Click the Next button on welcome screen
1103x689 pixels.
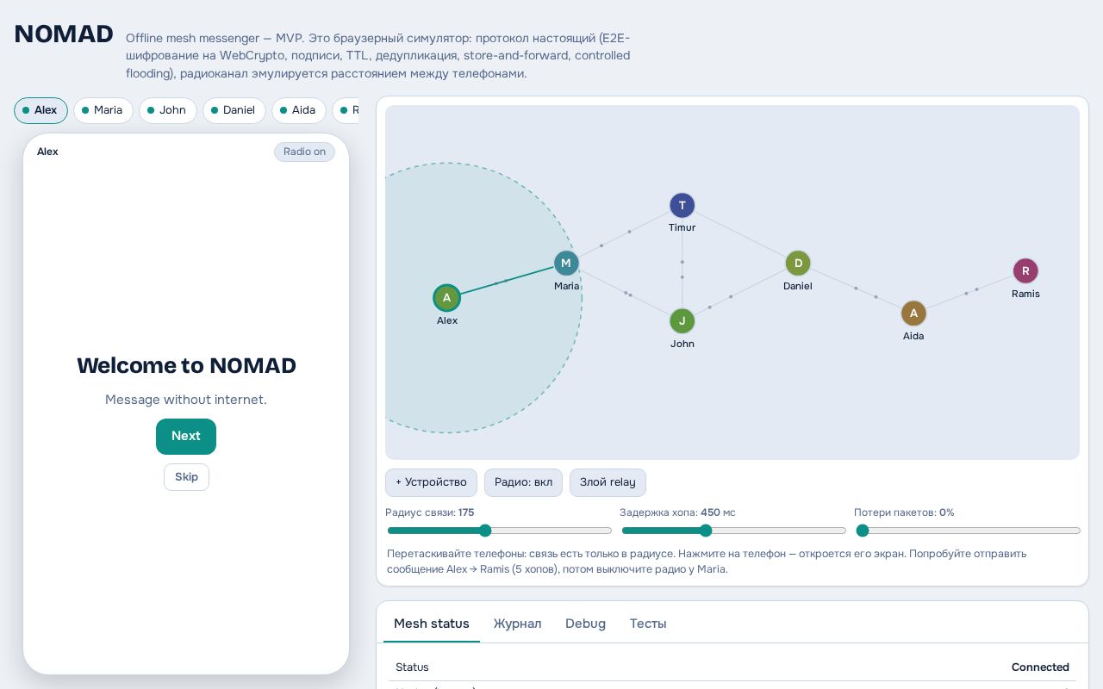coord(186,437)
